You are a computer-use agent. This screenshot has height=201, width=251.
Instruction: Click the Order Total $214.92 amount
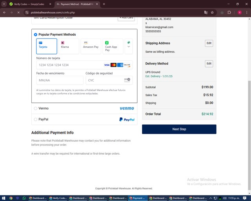pos(207,114)
